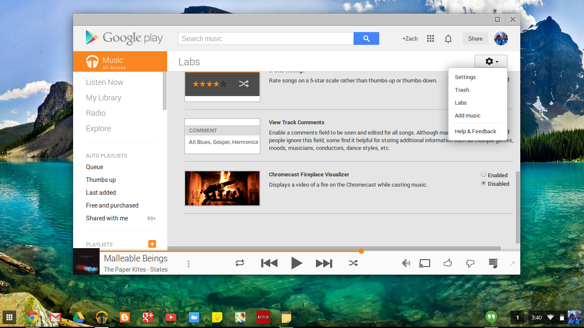Give the current song a thumbs down

(x=470, y=263)
